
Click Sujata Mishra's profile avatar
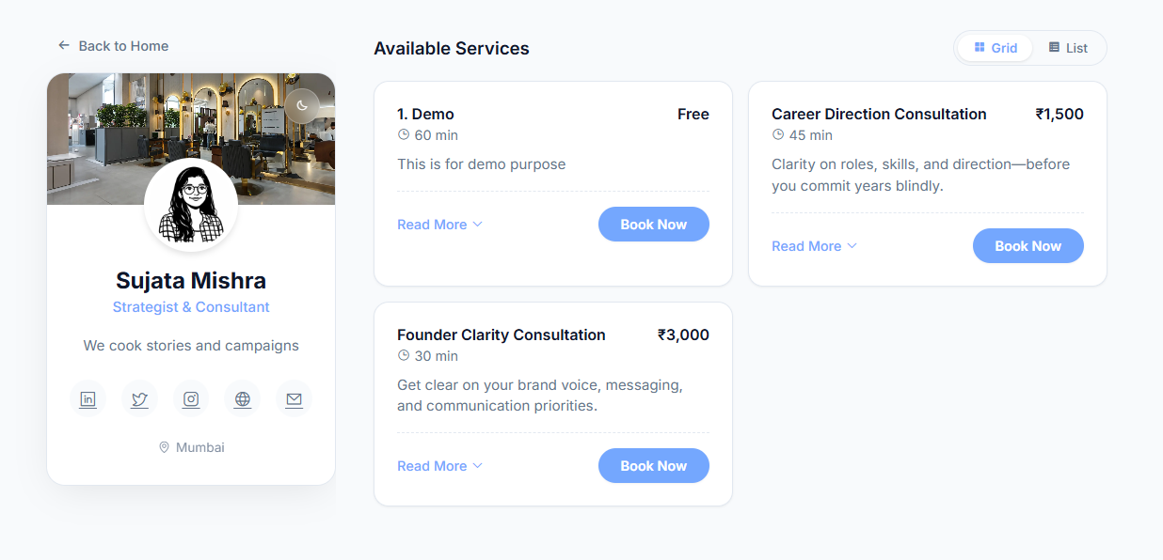coord(191,205)
